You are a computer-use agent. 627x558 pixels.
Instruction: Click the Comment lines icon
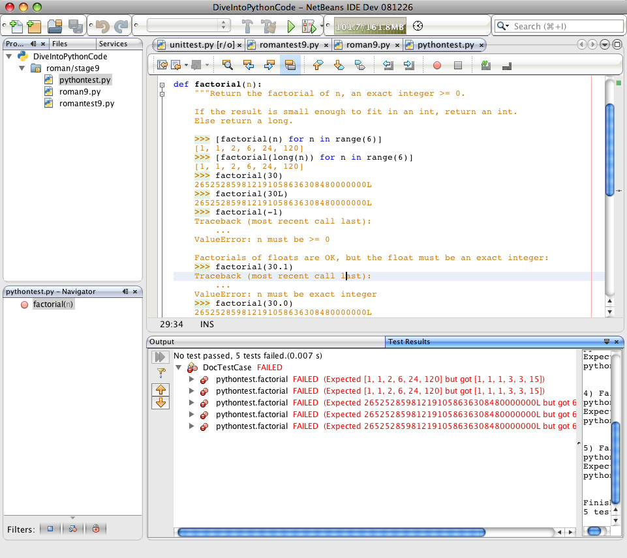tap(486, 65)
